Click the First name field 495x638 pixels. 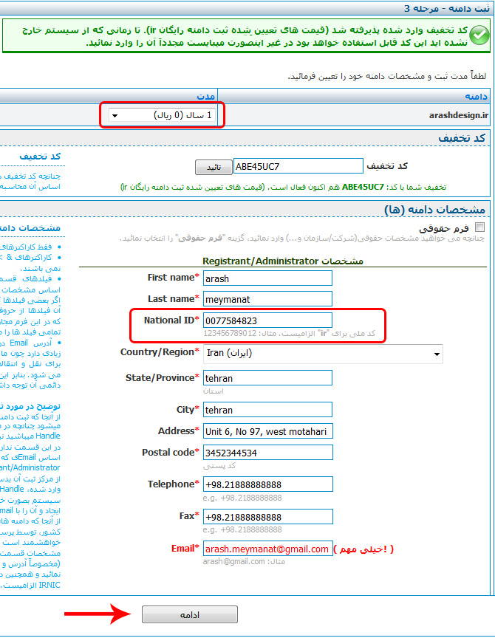(267, 278)
